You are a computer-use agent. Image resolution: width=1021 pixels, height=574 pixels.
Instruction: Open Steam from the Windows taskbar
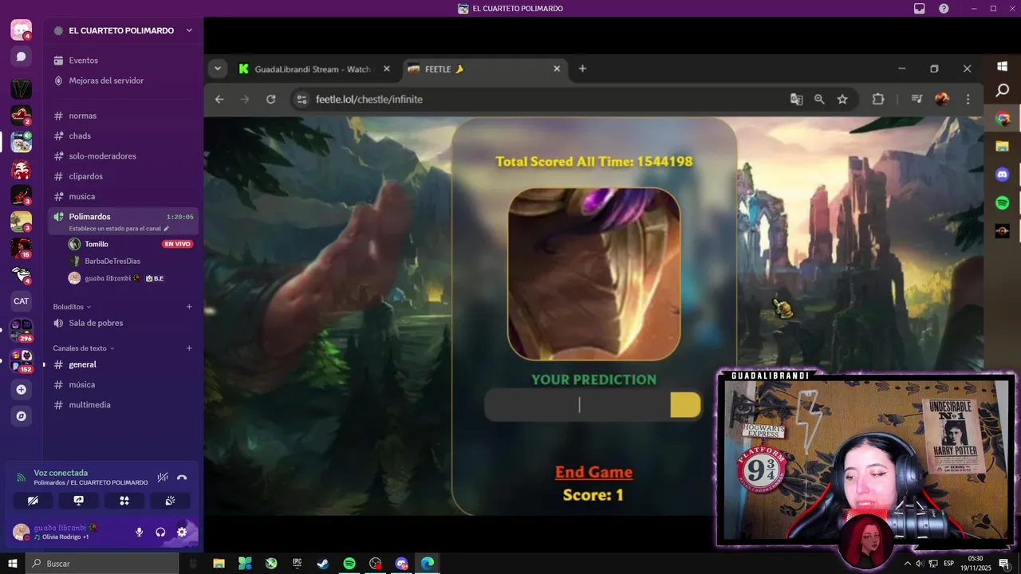pyautogui.click(x=323, y=564)
